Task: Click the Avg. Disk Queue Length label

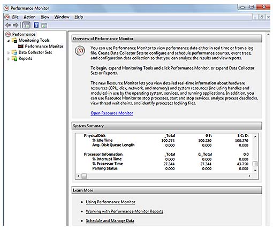Action: click(113, 145)
